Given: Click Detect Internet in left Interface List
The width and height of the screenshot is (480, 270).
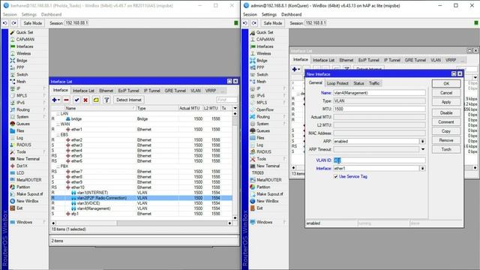Looking at the screenshot, I should (x=129, y=100).
